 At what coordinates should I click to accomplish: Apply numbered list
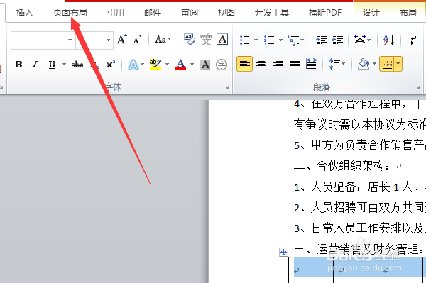click(269, 40)
